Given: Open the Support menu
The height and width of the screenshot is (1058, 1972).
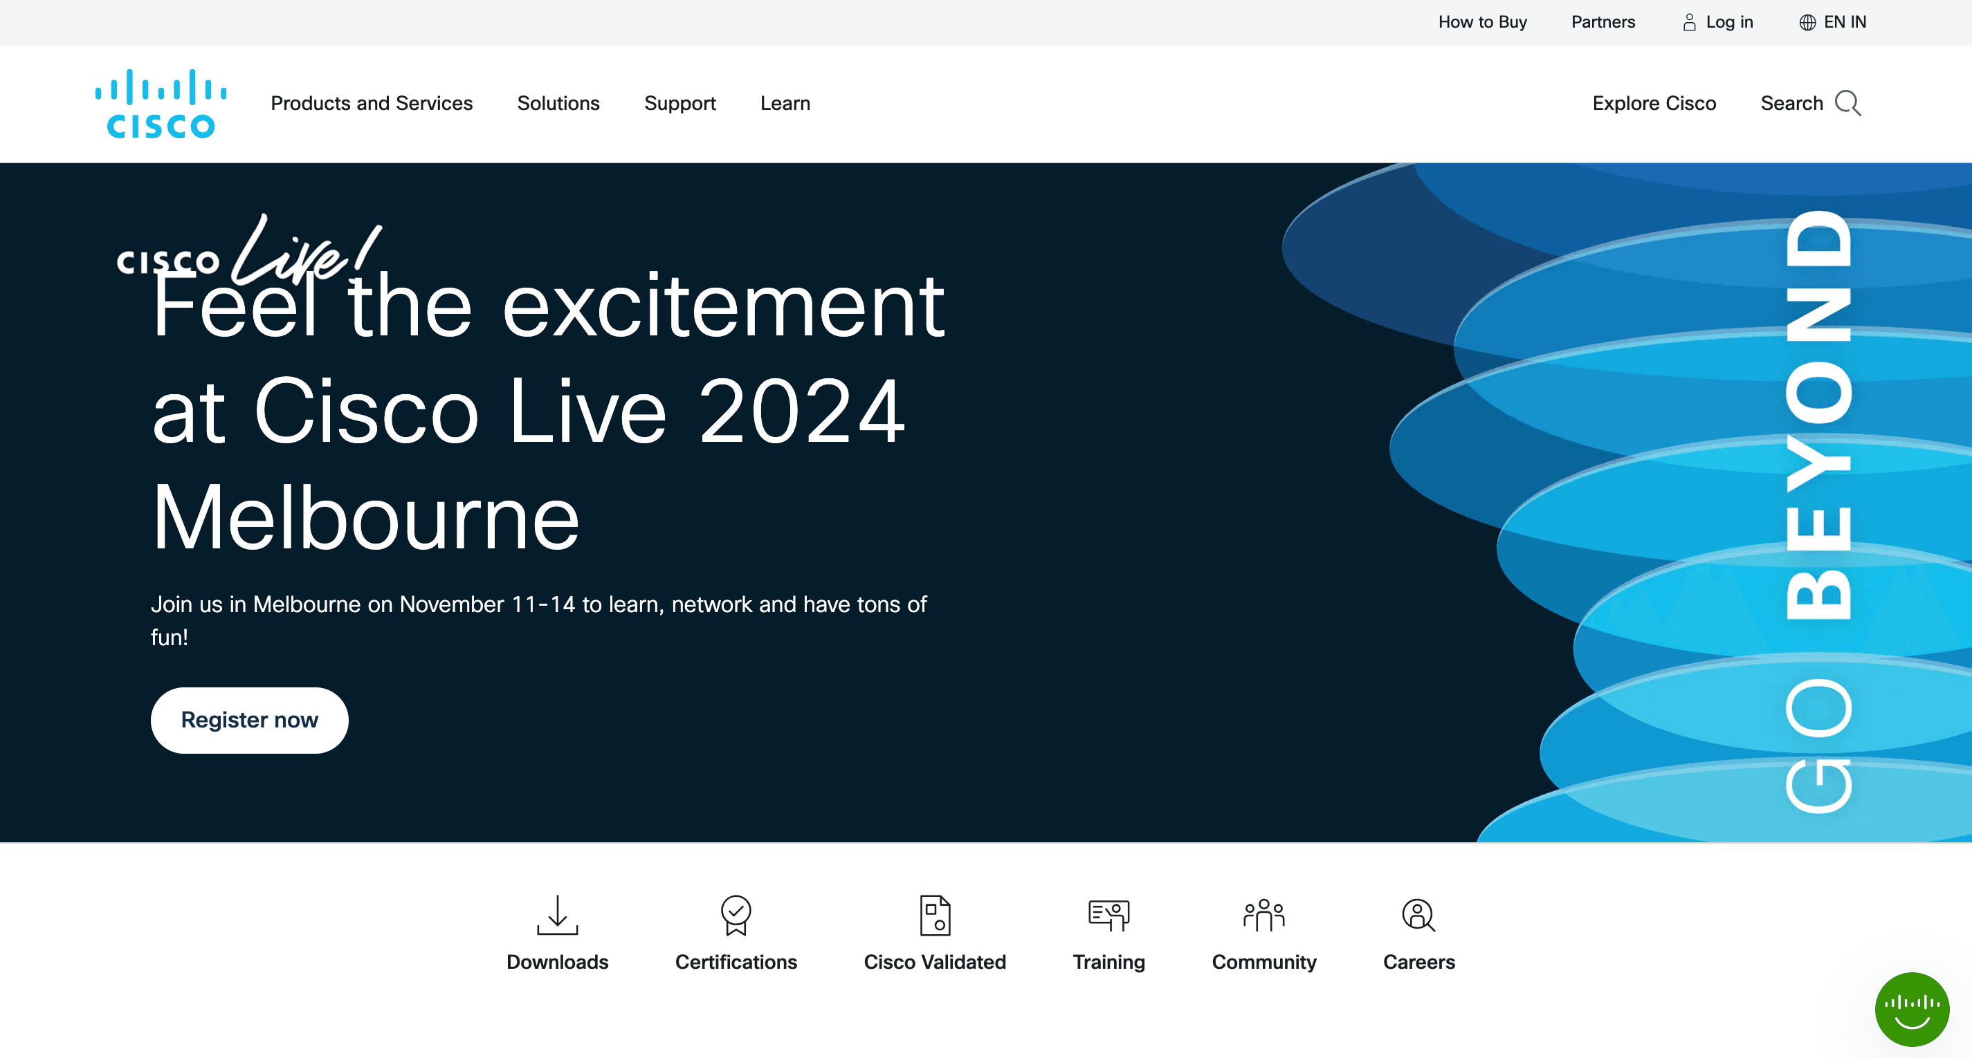Looking at the screenshot, I should coord(679,103).
